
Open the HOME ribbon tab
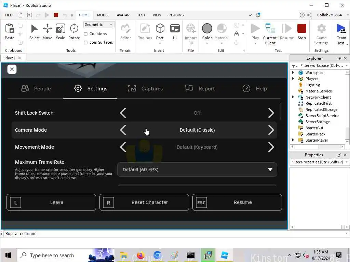click(x=84, y=15)
